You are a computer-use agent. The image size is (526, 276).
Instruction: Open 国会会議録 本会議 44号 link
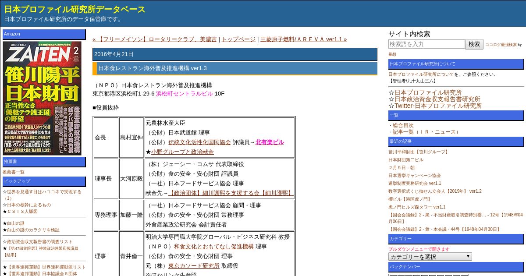tap(444, 229)
